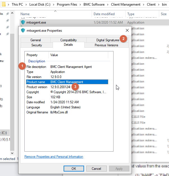Select the Date modified property row

pyautogui.click(x=67, y=102)
